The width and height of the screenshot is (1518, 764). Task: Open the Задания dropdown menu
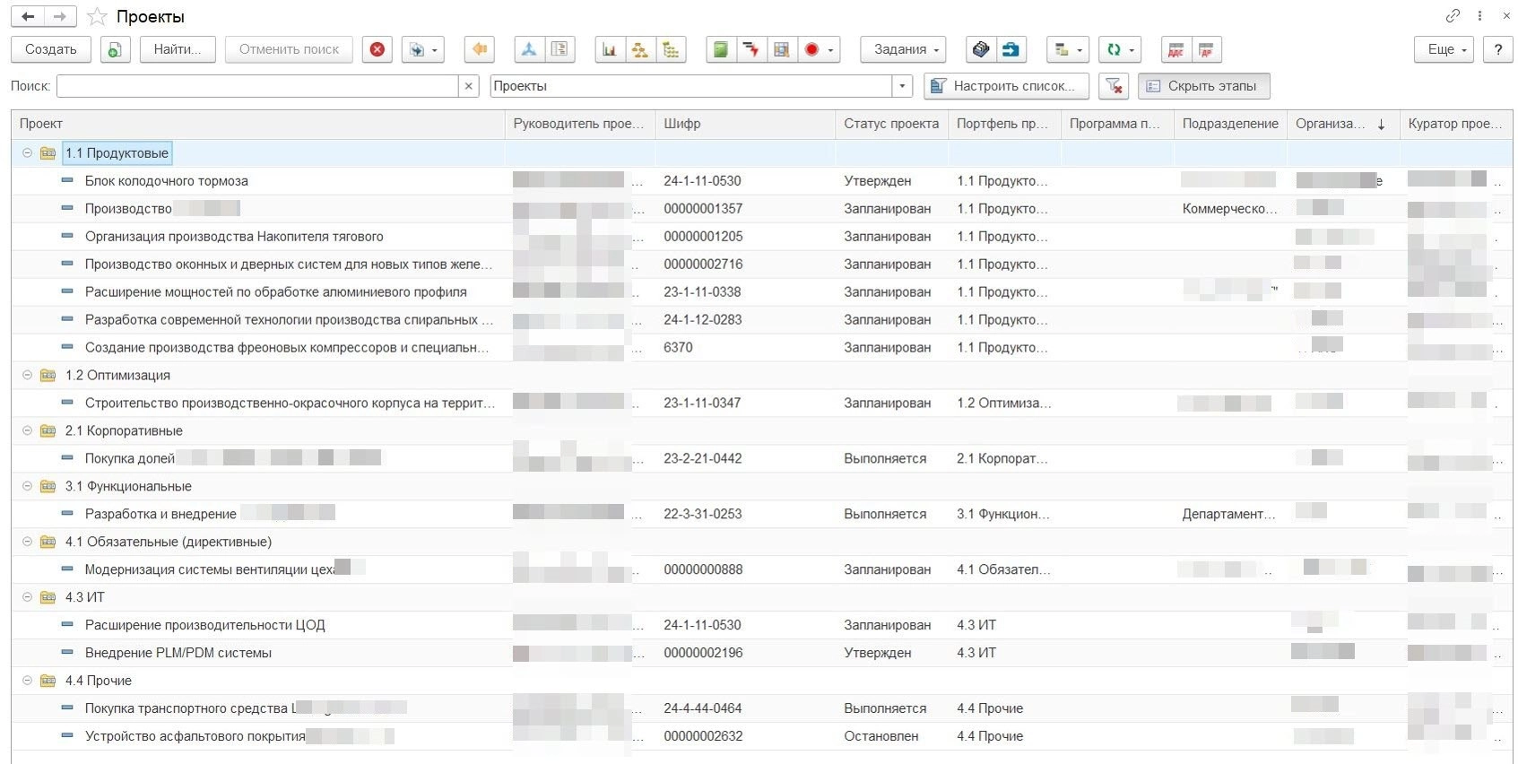pyautogui.click(x=903, y=50)
